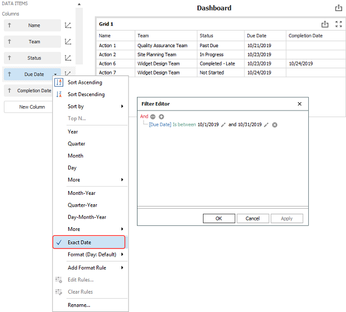The image size is (346, 312).
Task: Select Sort Ascending option
Action: (x=85, y=83)
